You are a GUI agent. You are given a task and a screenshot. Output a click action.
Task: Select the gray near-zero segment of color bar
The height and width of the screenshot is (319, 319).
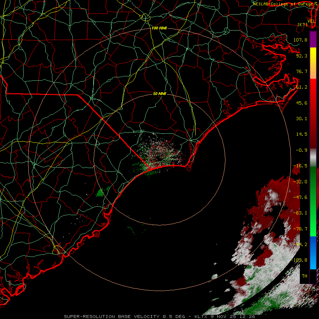[313, 158]
